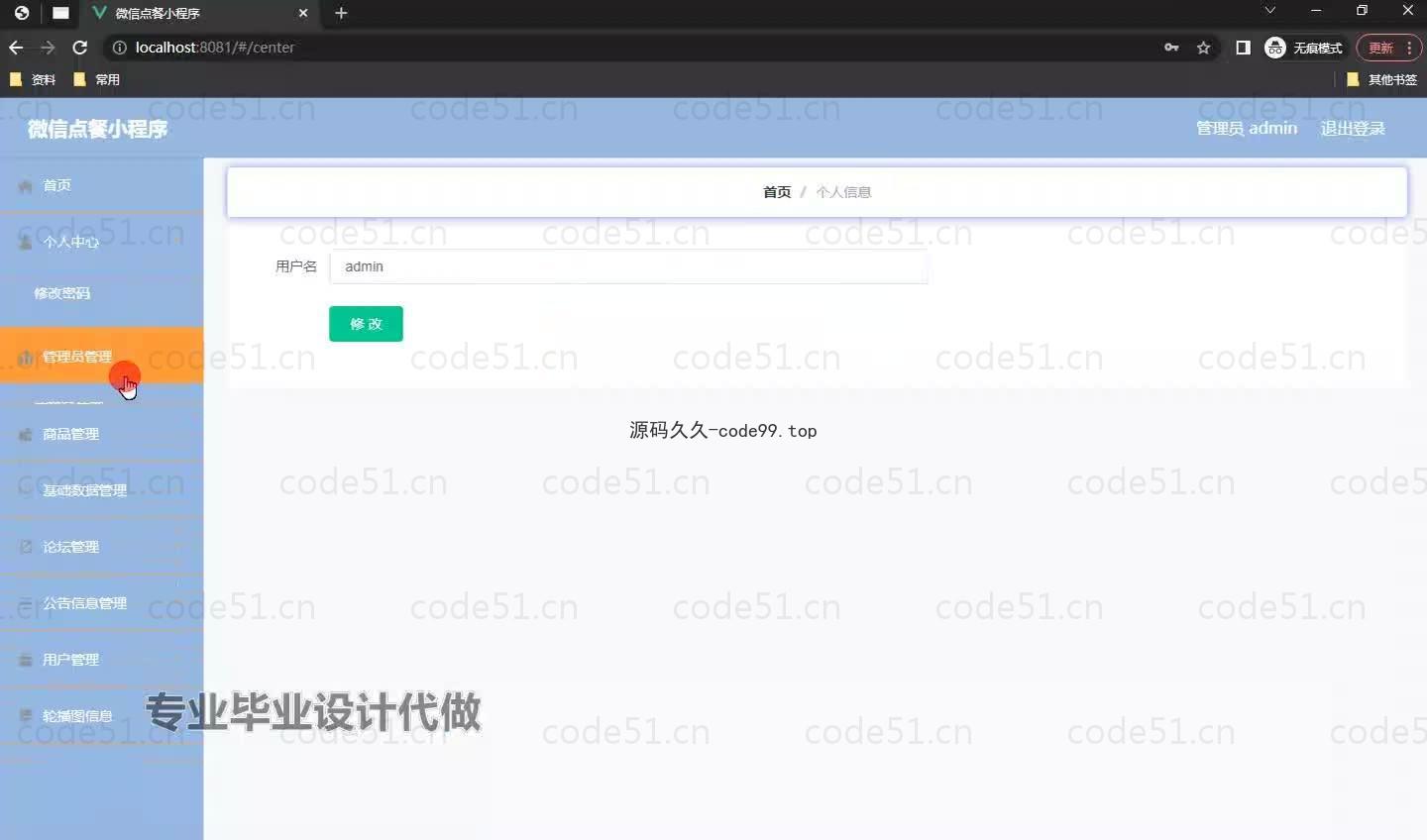The width and height of the screenshot is (1427, 840).
Task: Open the browser three-dot menu
Action: [x=1409, y=48]
